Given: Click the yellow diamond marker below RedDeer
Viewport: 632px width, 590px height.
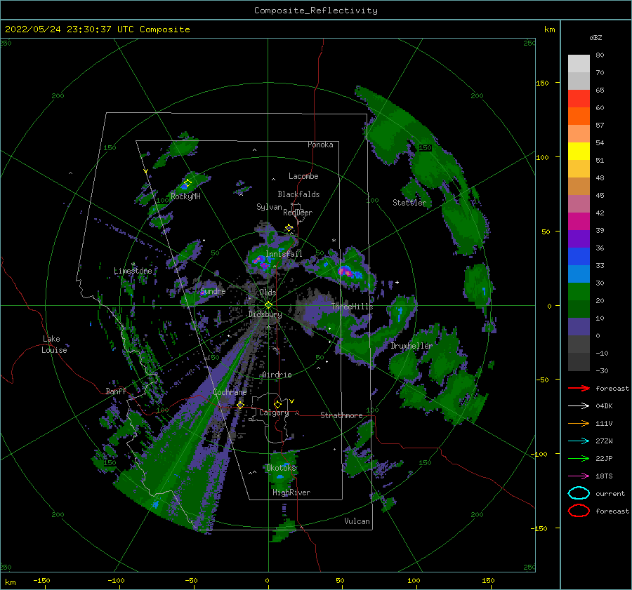Looking at the screenshot, I should pos(289,228).
